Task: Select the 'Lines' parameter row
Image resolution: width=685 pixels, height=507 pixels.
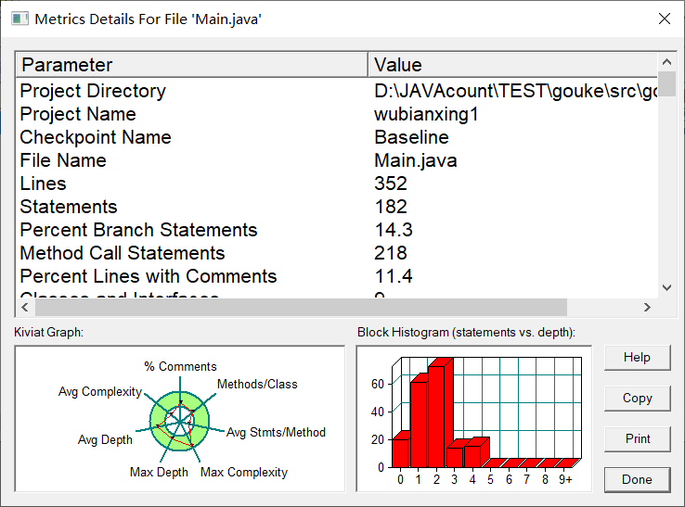Action: point(336,184)
